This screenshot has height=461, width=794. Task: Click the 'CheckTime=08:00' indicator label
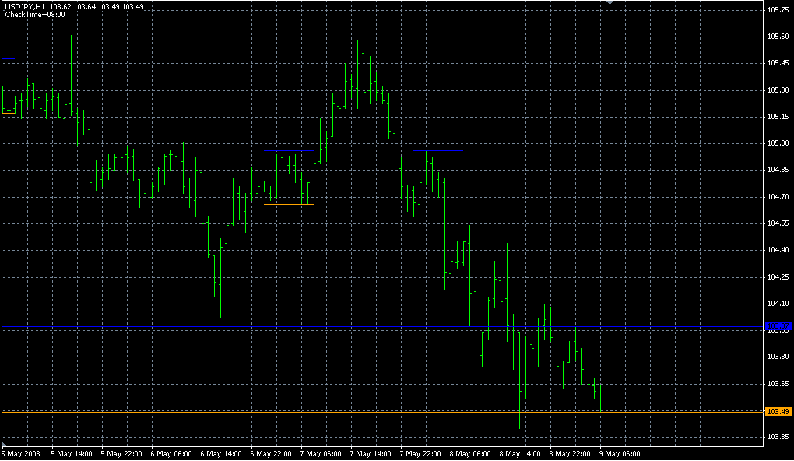(x=35, y=15)
